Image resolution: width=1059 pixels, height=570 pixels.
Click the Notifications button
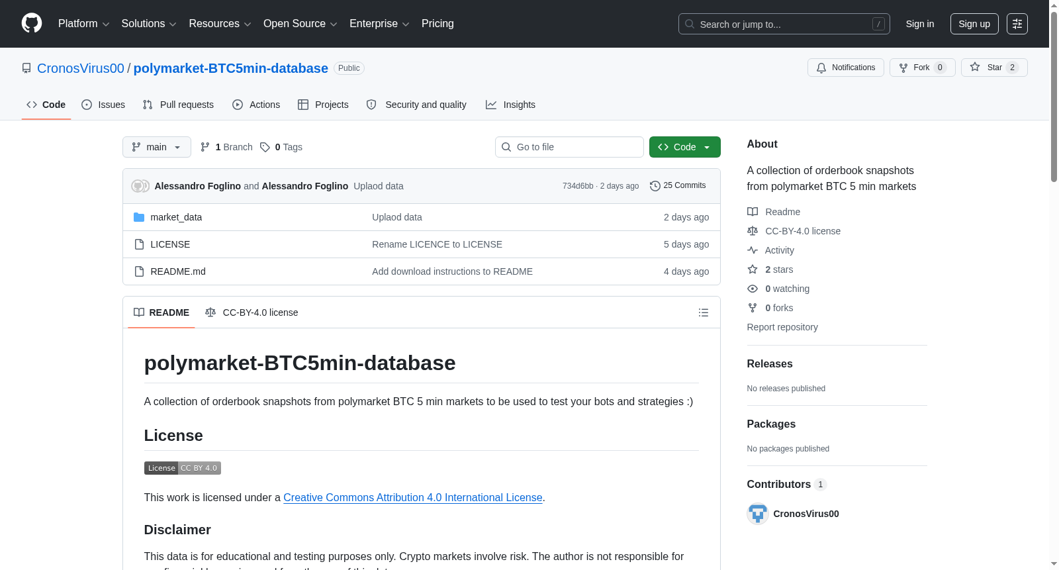(x=846, y=68)
